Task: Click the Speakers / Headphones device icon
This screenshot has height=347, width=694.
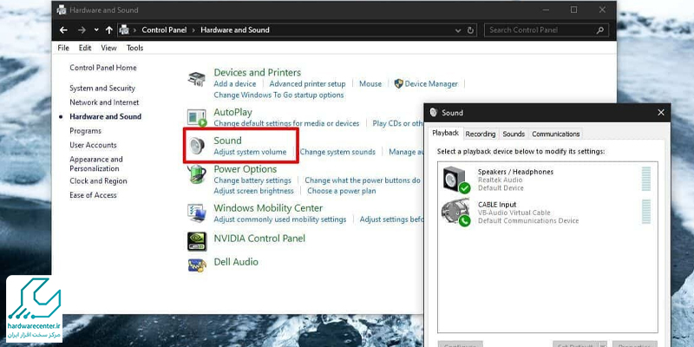Action: point(456,180)
